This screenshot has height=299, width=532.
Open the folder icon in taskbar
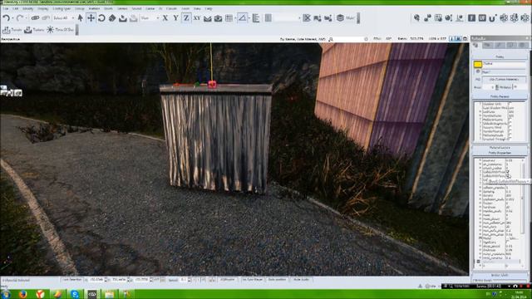(109, 294)
